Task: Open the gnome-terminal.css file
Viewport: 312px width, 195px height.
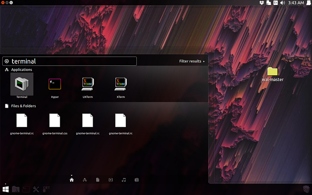Action: coord(55,124)
